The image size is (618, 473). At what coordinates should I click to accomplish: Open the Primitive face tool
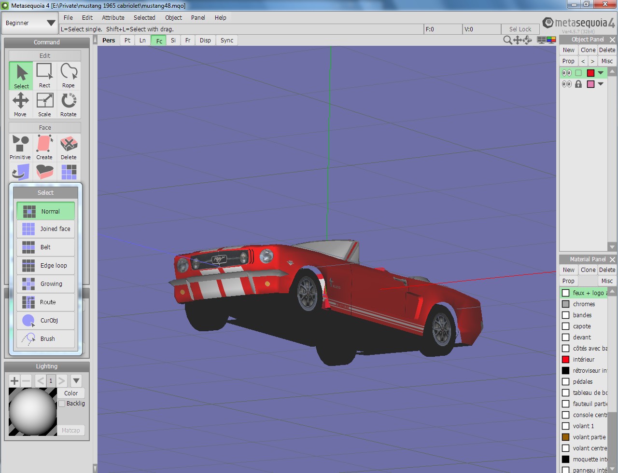20,147
